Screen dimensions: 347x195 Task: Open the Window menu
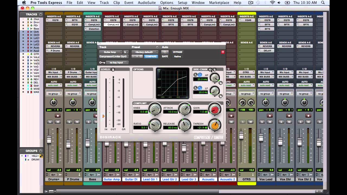[198, 3]
